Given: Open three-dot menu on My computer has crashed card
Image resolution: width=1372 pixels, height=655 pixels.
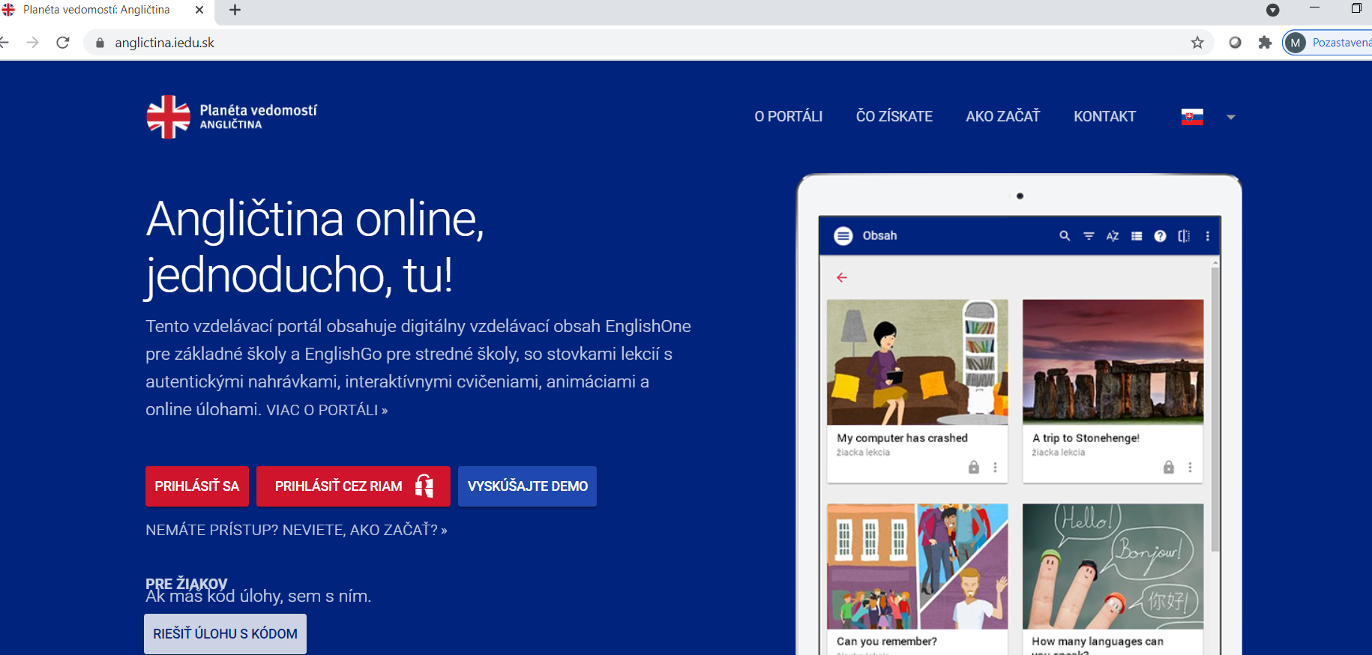Looking at the screenshot, I should 995,467.
